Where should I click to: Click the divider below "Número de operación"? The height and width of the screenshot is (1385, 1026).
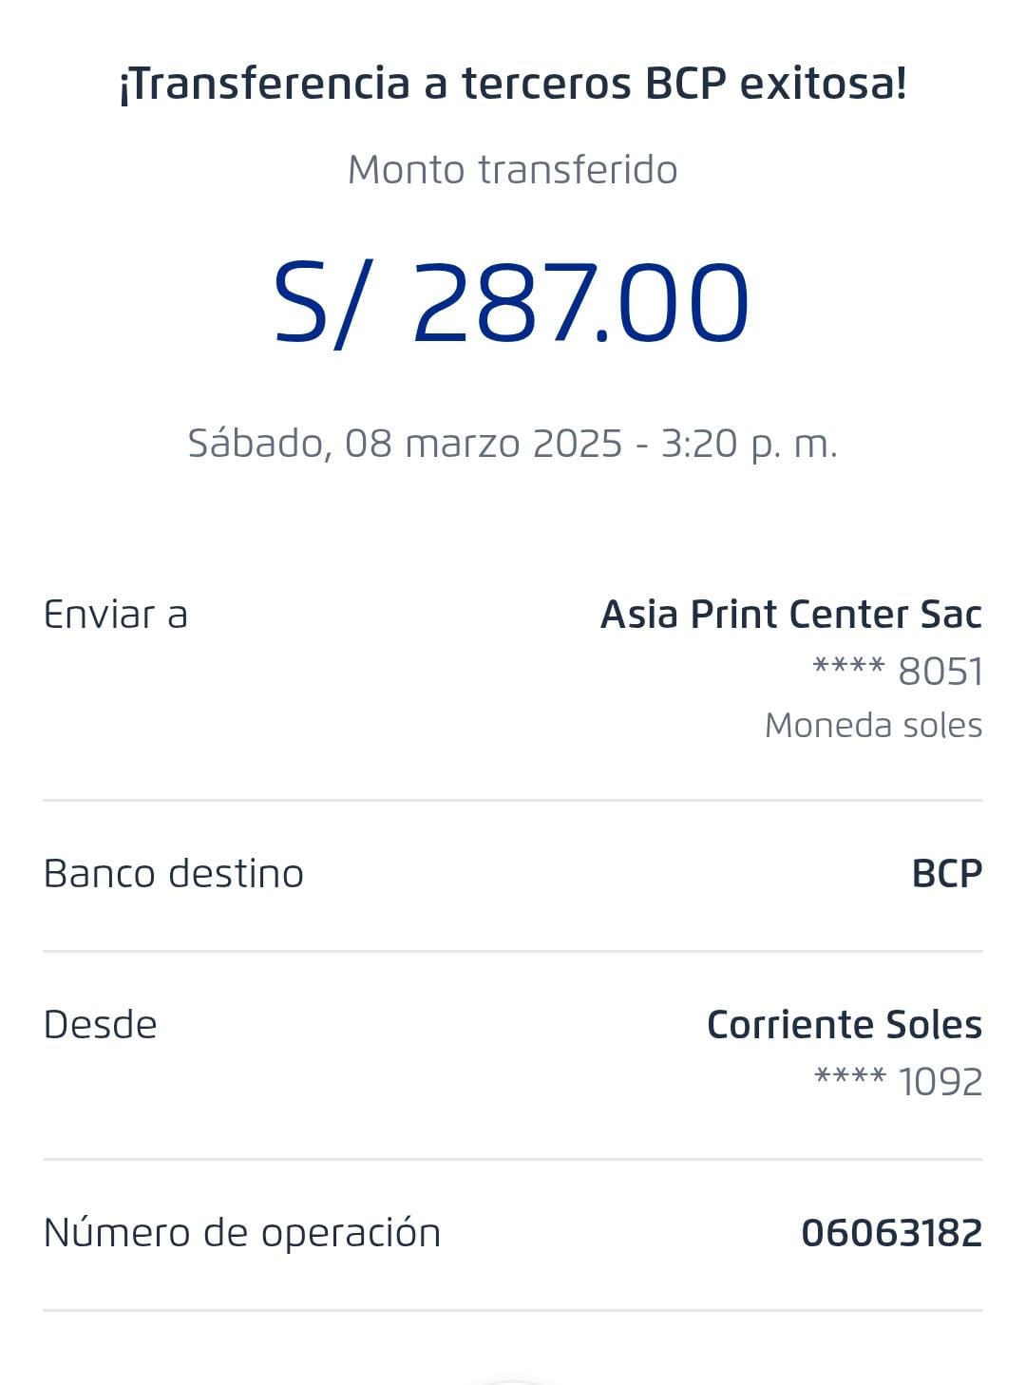coord(513,1310)
